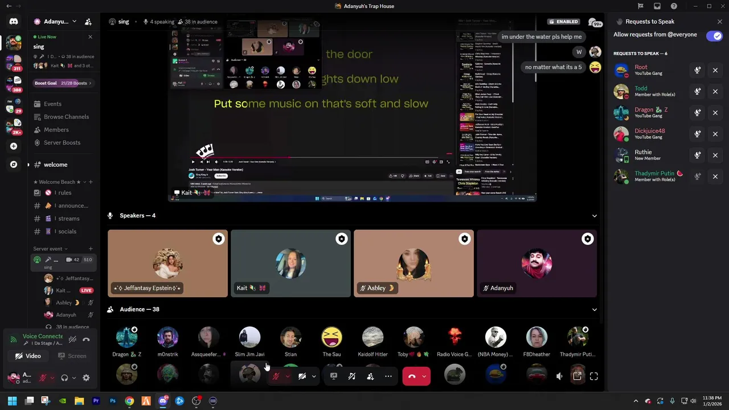729x410 pixels.
Task: Invite Ruthie to speak on stage
Action: [698, 155]
